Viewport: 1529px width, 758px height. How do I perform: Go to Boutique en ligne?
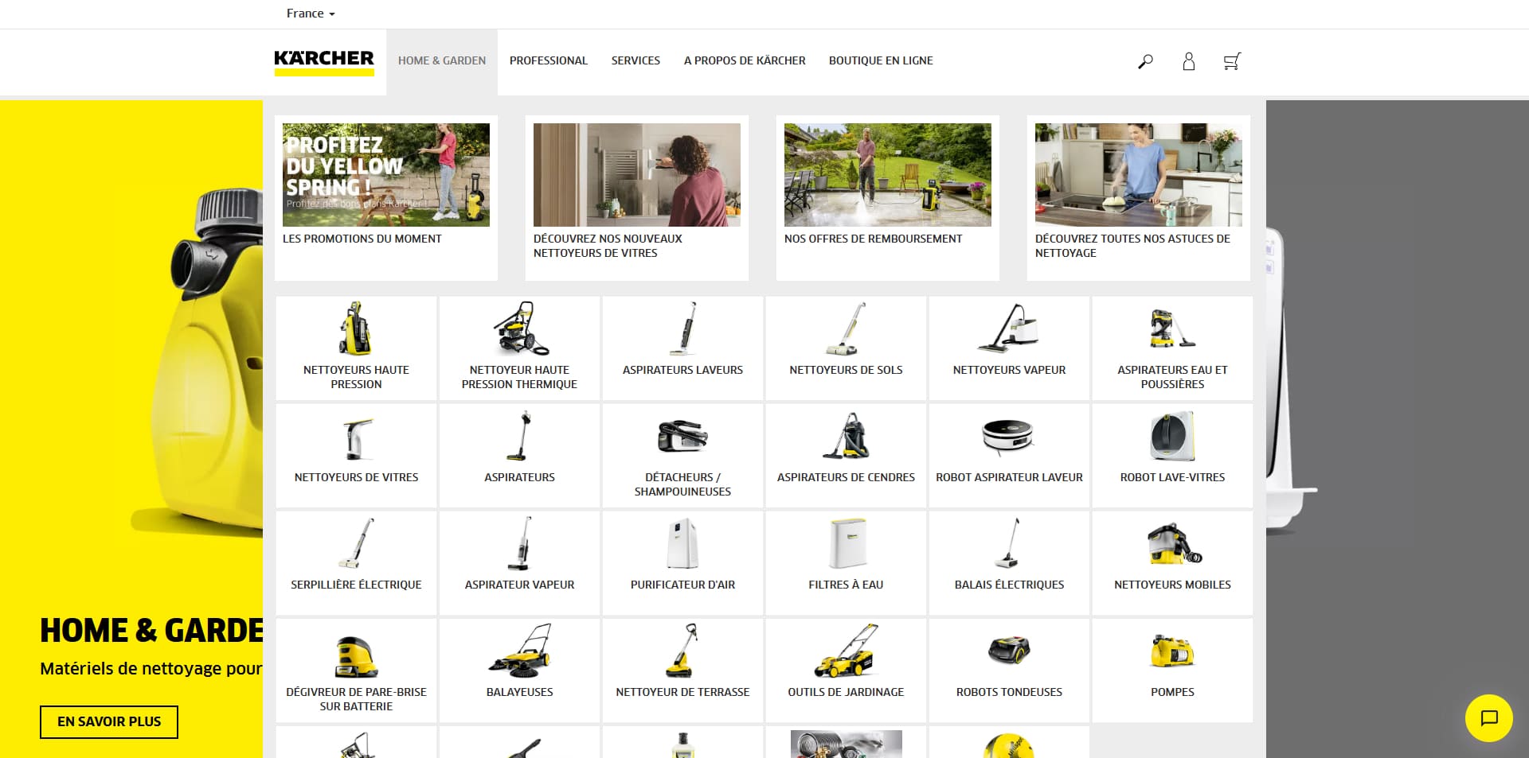click(x=881, y=61)
